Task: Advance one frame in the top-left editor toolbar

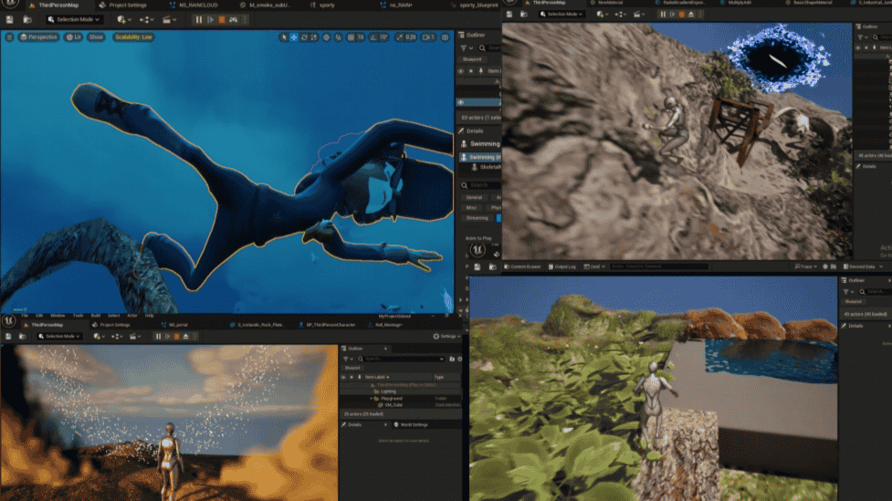Action: coord(211,19)
